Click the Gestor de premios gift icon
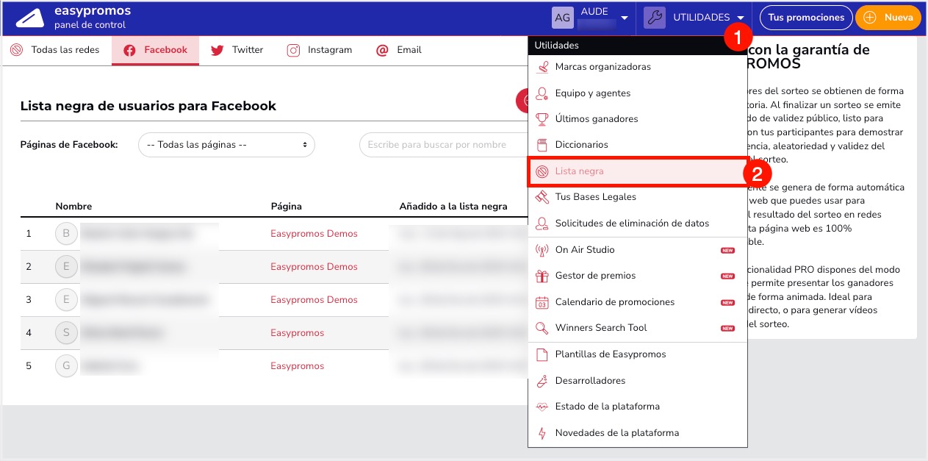The height and width of the screenshot is (461, 928). (542, 276)
